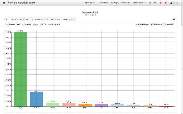Click the green DMS bar

tap(20, 69)
